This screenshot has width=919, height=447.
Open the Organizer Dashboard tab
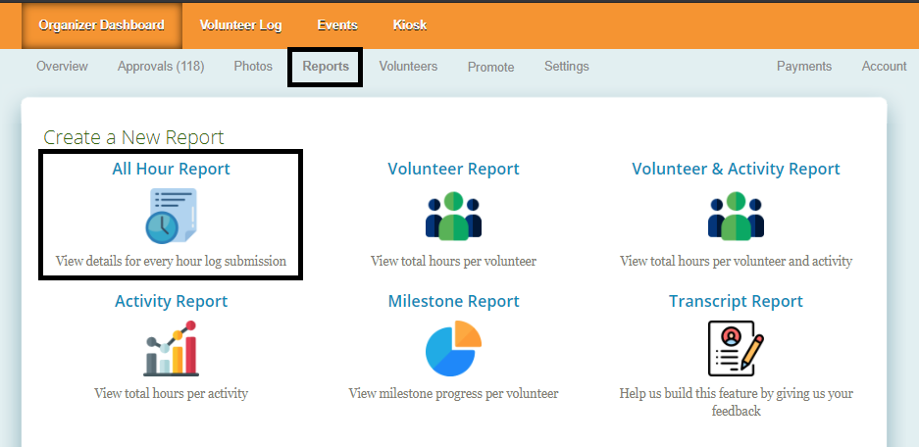pyautogui.click(x=101, y=25)
